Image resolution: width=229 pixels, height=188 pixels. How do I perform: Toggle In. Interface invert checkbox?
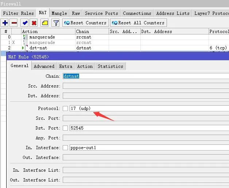(x=65, y=148)
